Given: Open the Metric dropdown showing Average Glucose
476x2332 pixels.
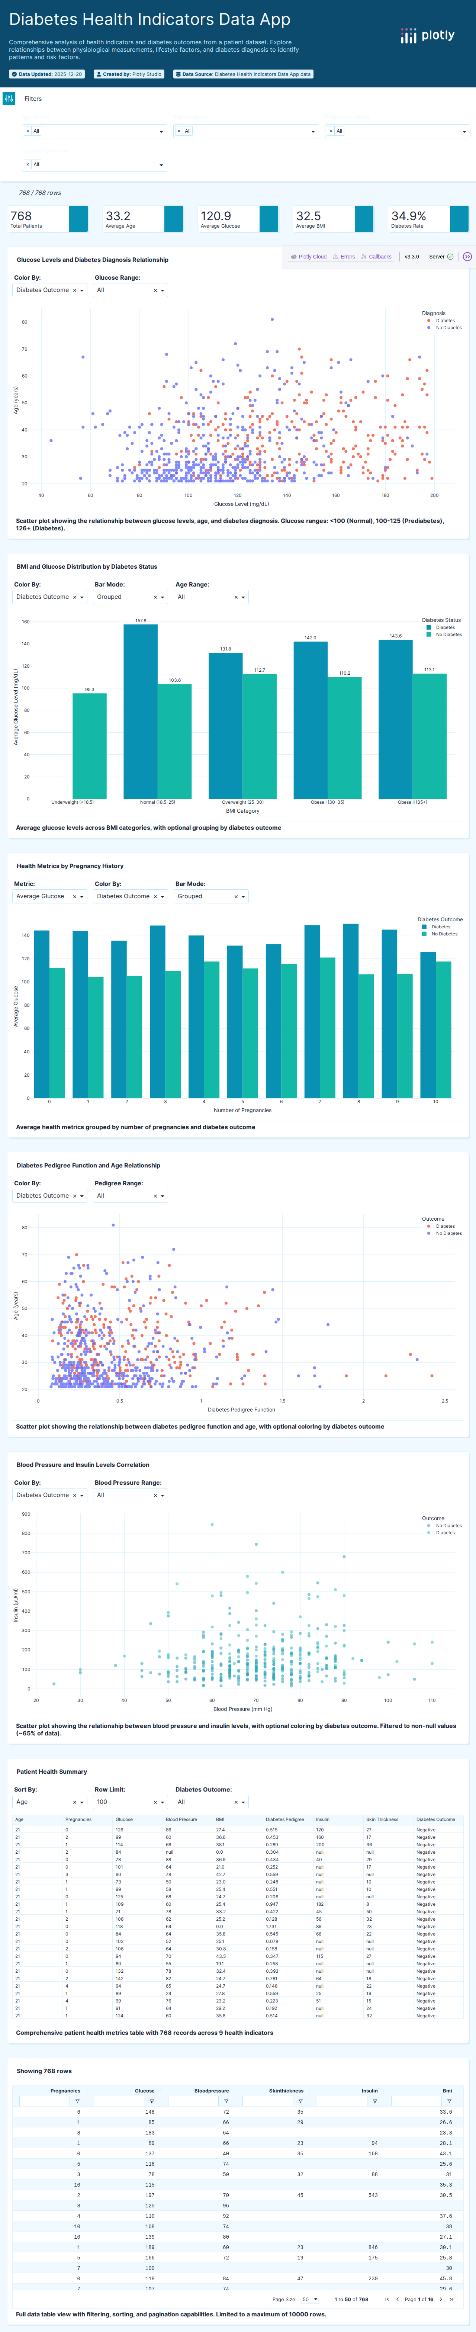Looking at the screenshot, I should 50,896.
